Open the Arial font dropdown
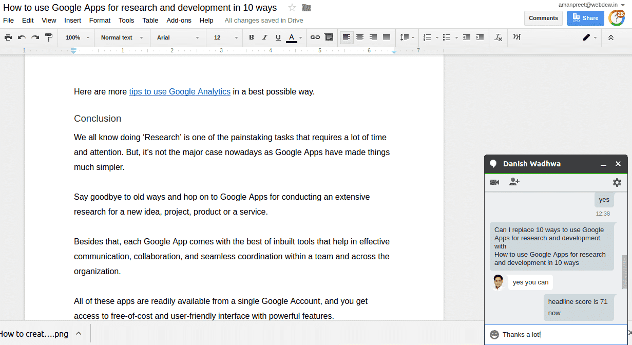The image size is (632, 345). [x=178, y=37]
